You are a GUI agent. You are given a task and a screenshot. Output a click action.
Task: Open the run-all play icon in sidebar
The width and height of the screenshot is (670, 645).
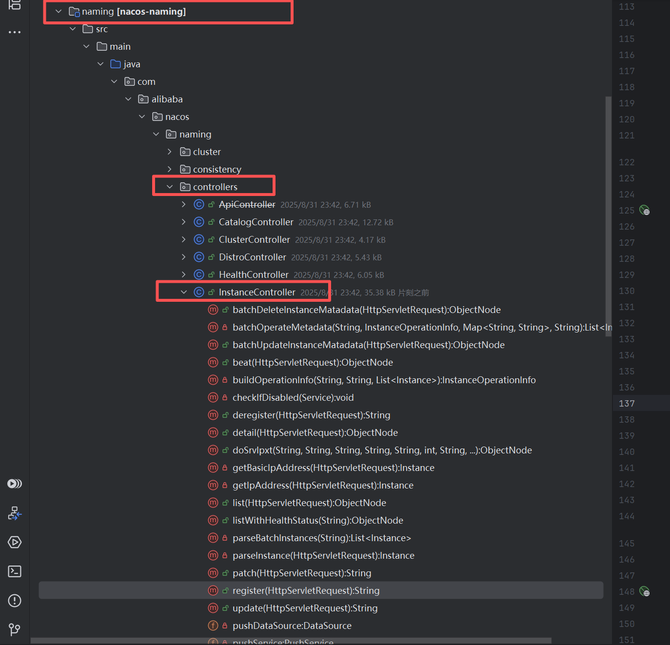[15, 484]
